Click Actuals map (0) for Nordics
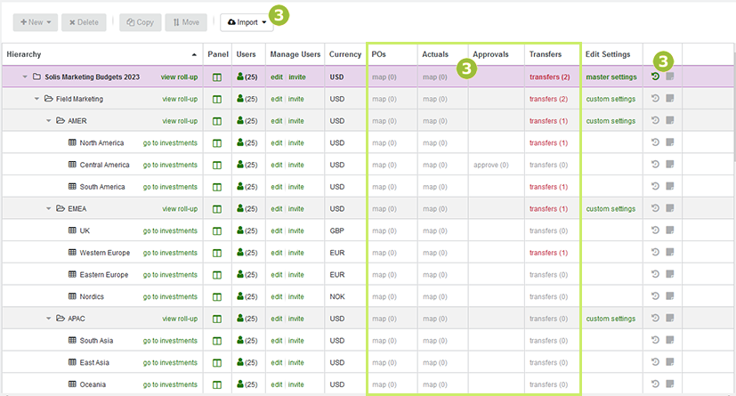The image size is (736, 396). 435,296
